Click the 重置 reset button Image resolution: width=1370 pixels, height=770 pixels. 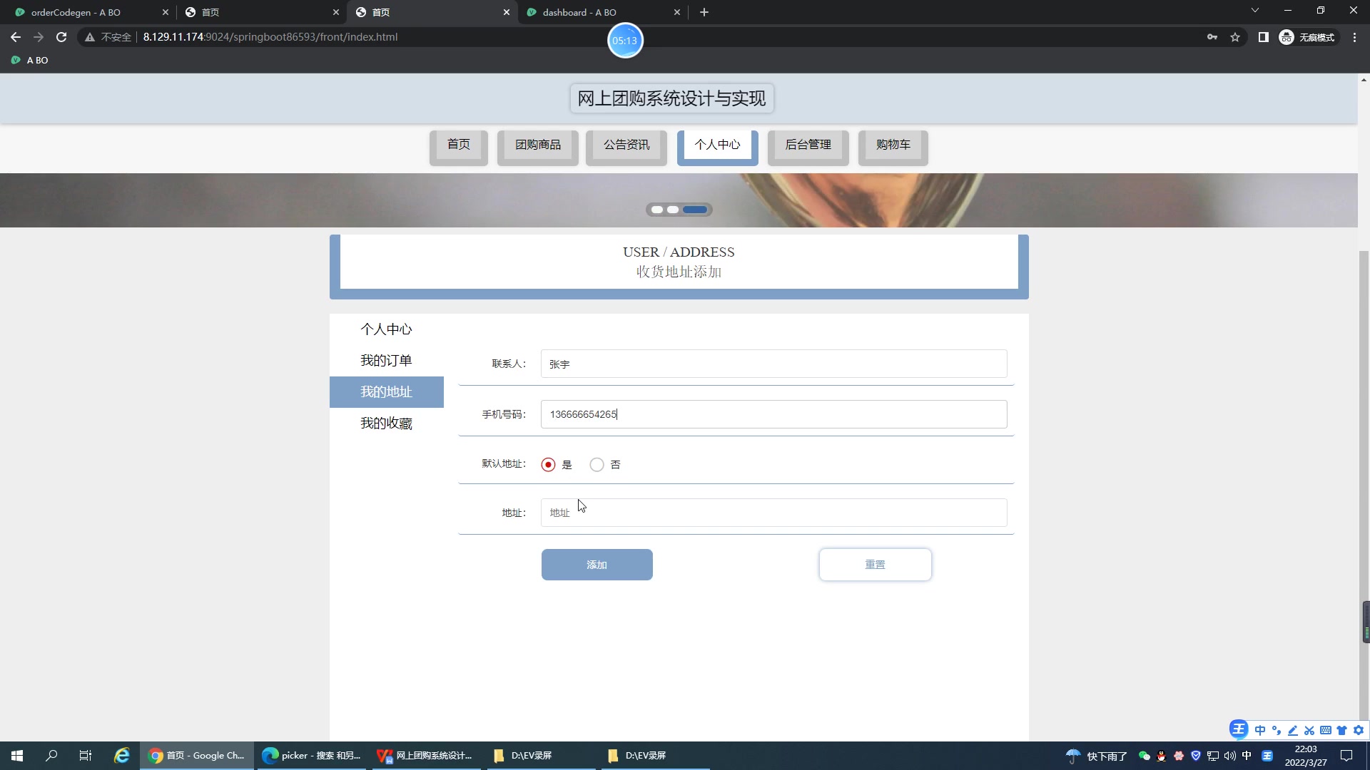tap(875, 564)
